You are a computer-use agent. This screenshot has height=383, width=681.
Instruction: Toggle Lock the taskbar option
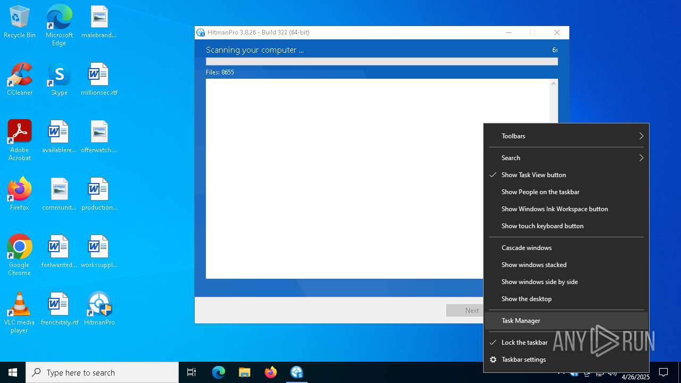566,343
